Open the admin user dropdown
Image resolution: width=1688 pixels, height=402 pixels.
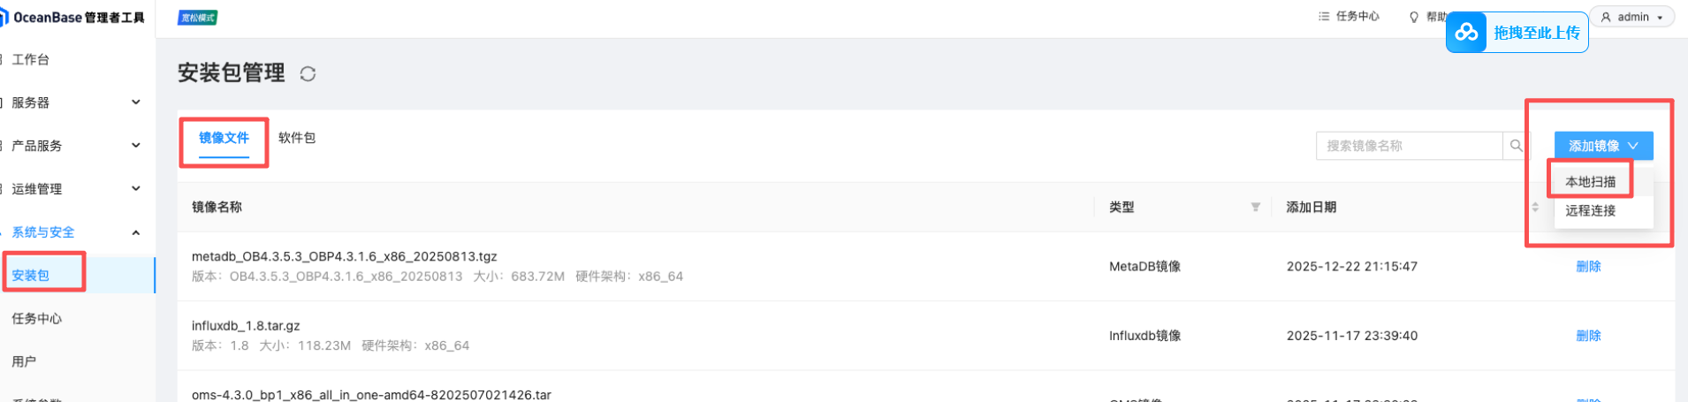click(1631, 17)
